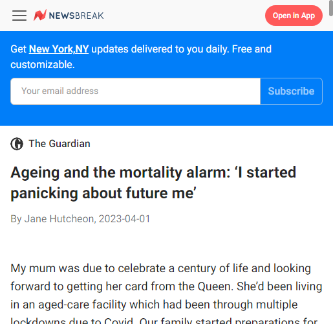Tap the Open in App button

pos(294,16)
